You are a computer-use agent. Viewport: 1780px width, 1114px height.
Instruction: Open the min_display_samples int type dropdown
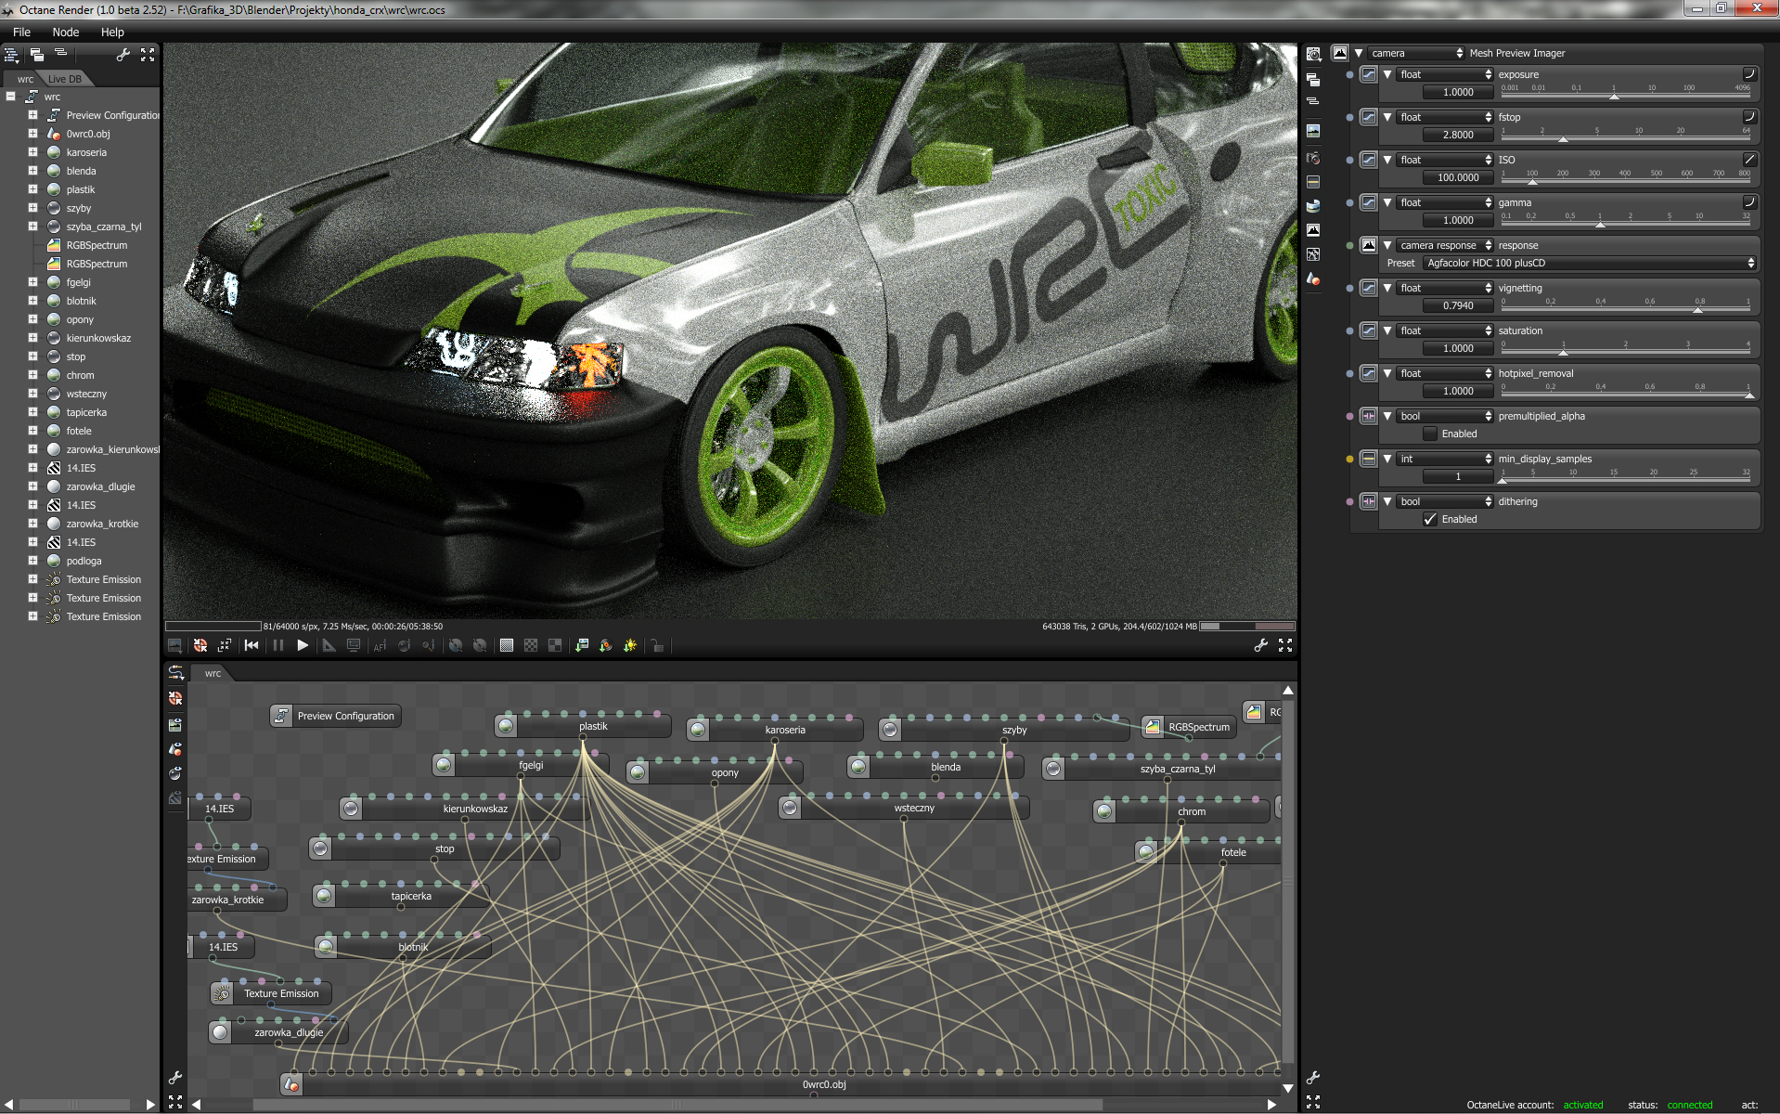tap(1445, 459)
